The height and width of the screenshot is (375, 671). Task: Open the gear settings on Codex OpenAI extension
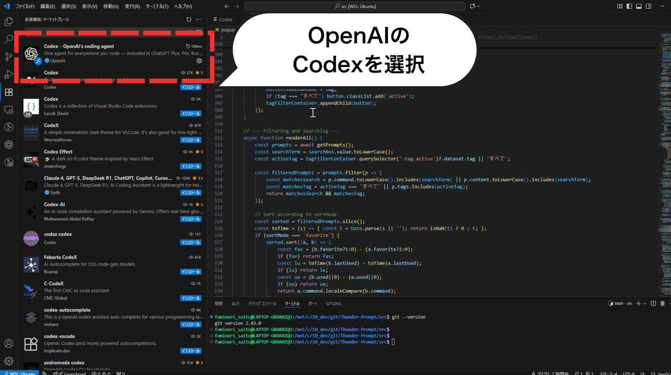coord(199,61)
